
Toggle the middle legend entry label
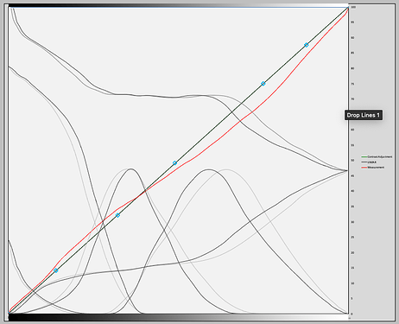click(x=371, y=162)
